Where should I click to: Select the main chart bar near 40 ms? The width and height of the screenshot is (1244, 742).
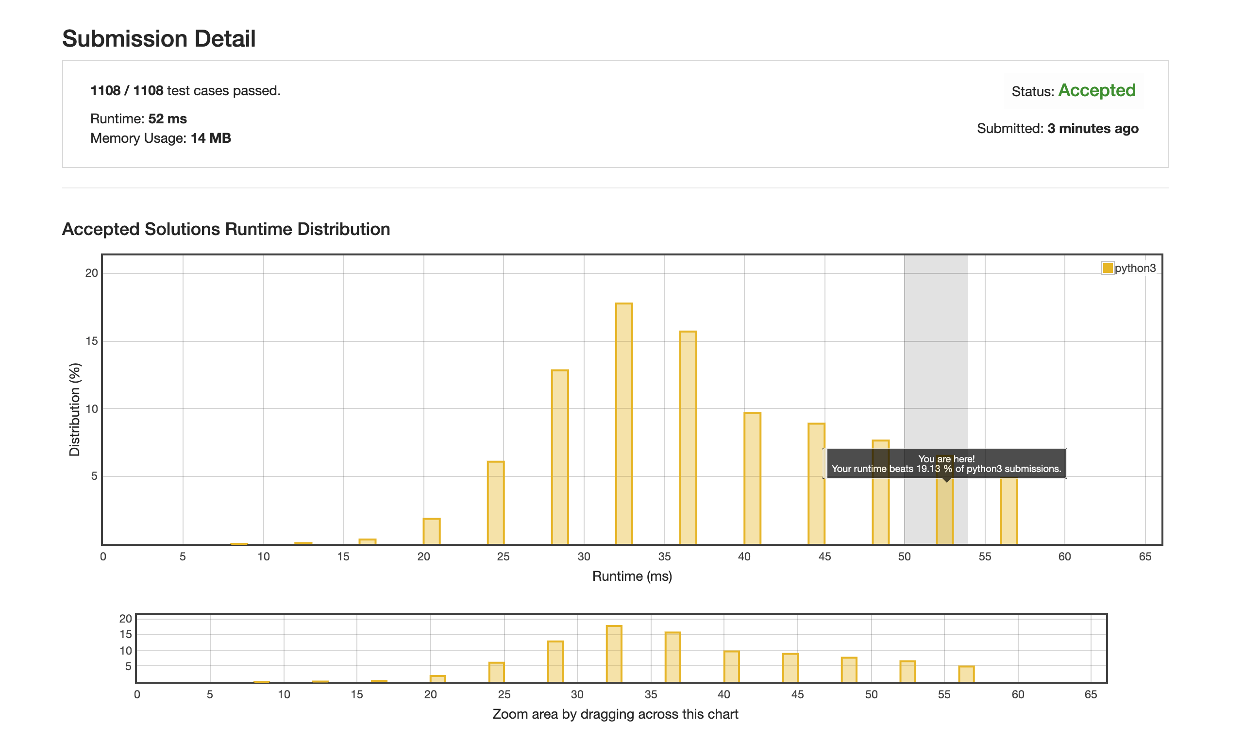click(x=752, y=478)
